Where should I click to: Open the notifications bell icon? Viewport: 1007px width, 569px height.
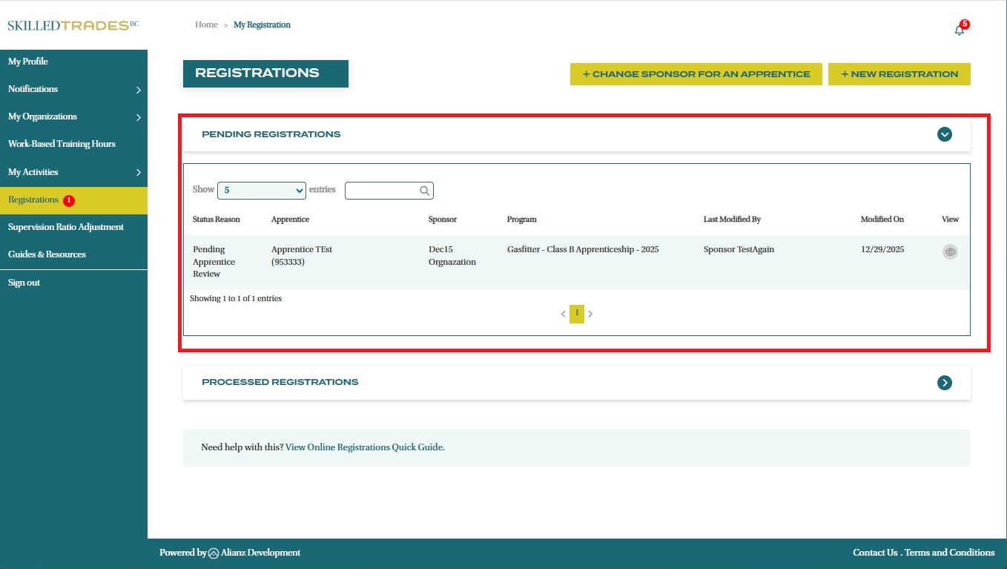[x=960, y=30]
